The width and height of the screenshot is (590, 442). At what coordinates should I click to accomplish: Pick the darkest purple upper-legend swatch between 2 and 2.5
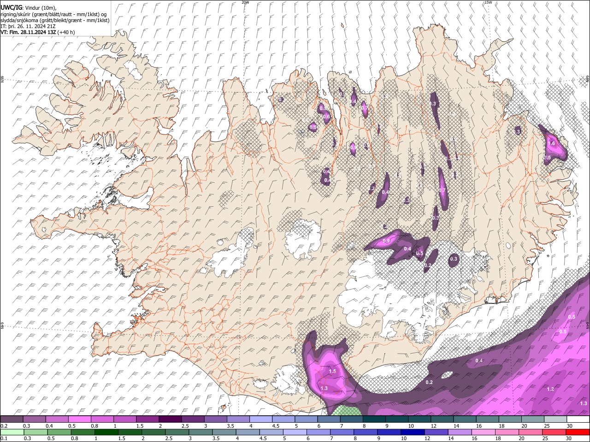(170, 419)
